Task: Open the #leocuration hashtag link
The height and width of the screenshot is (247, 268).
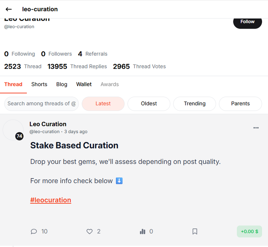Action: [51, 200]
